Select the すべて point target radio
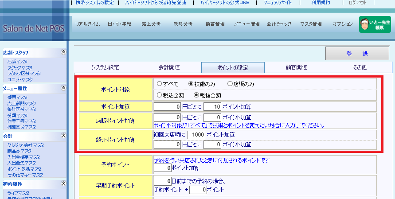This screenshot has width=395, height=199. point(159,84)
